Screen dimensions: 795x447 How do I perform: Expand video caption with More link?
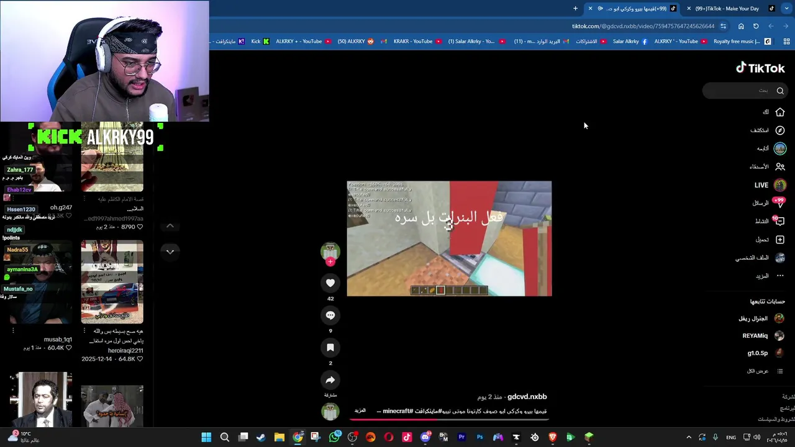(360, 411)
